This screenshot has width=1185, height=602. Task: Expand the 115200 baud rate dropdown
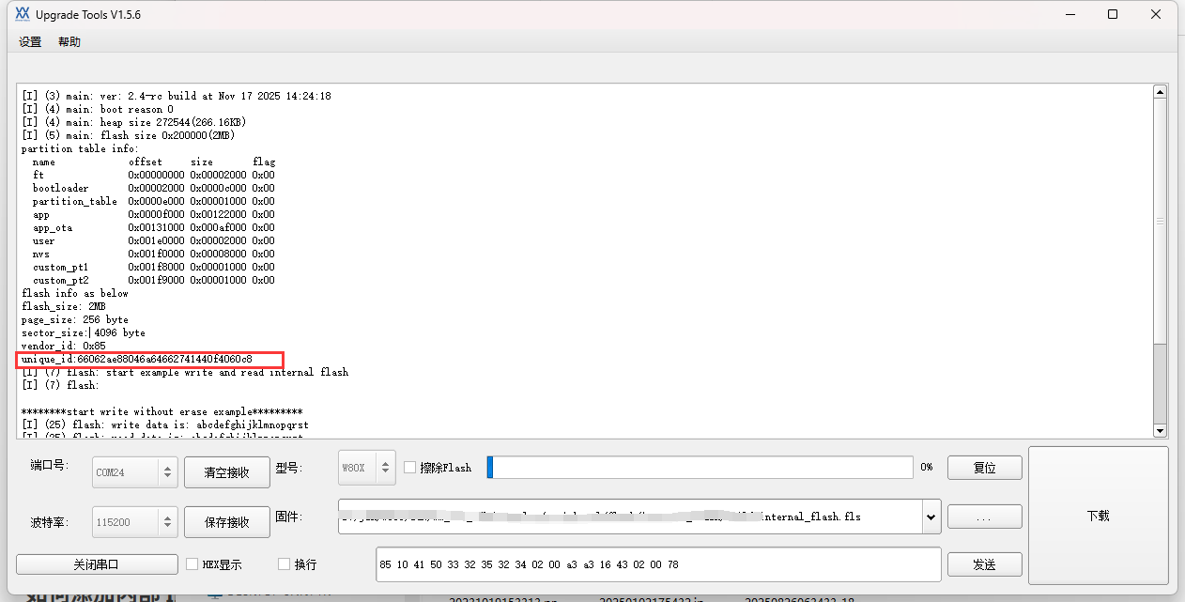point(167,522)
